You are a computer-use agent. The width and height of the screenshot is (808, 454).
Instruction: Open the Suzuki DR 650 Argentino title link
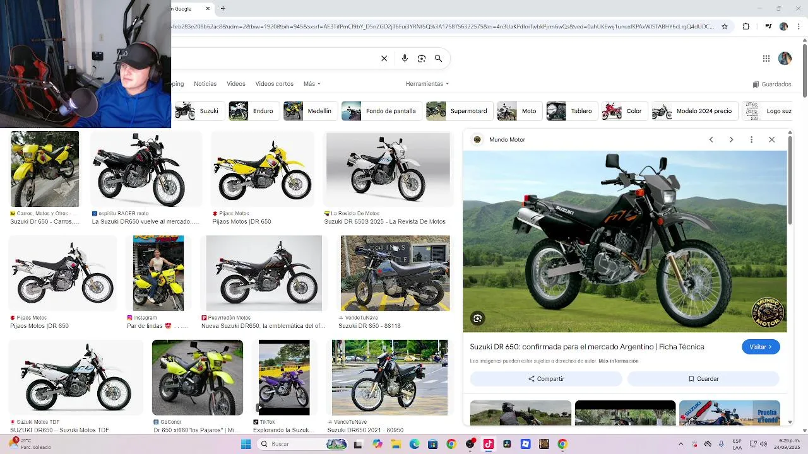pos(587,347)
